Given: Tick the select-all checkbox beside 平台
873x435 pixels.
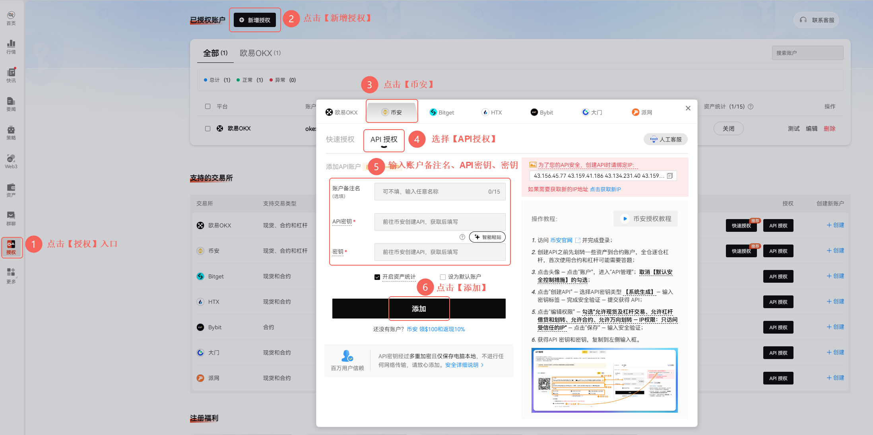Looking at the screenshot, I should [x=208, y=107].
